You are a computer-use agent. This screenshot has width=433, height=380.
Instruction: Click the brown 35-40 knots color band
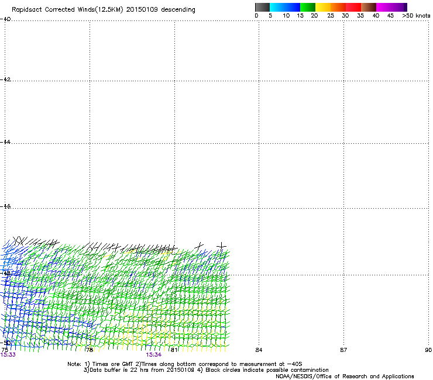point(369,7)
